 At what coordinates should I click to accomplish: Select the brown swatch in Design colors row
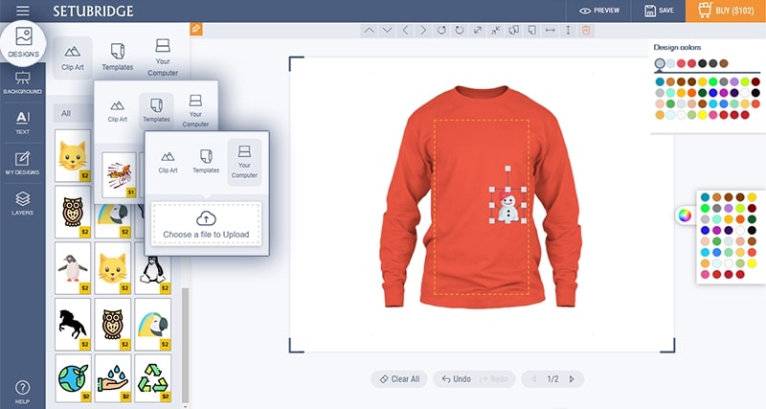[x=724, y=63]
